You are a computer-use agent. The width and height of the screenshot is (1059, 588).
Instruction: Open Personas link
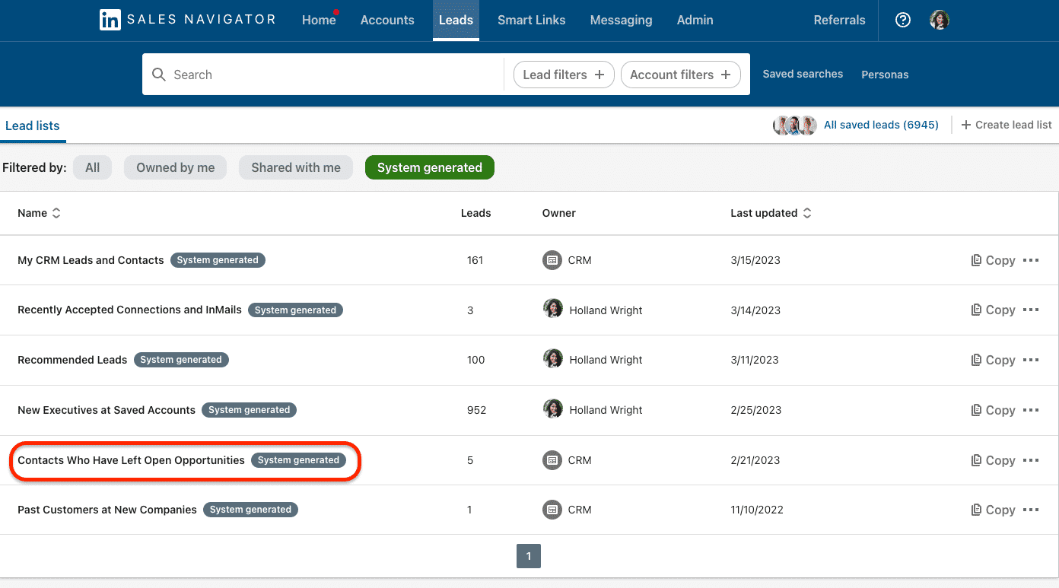point(885,75)
